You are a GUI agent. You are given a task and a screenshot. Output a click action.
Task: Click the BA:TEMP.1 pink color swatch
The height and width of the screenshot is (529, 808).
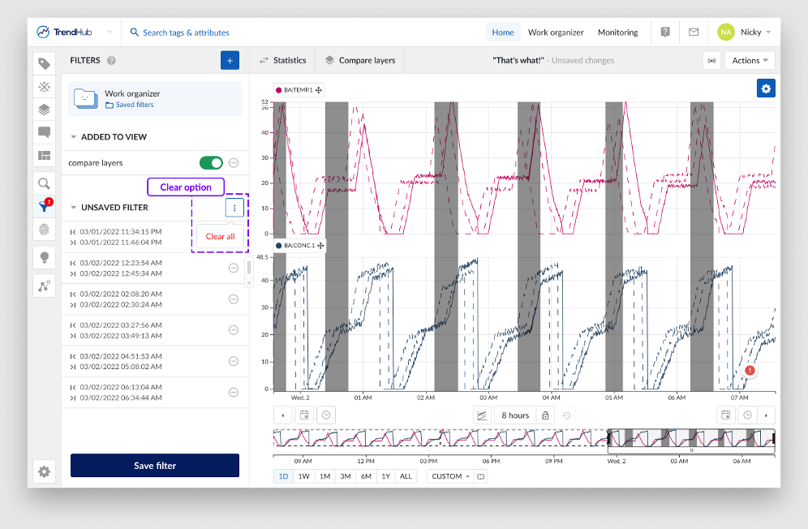pyautogui.click(x=278, y=91)
